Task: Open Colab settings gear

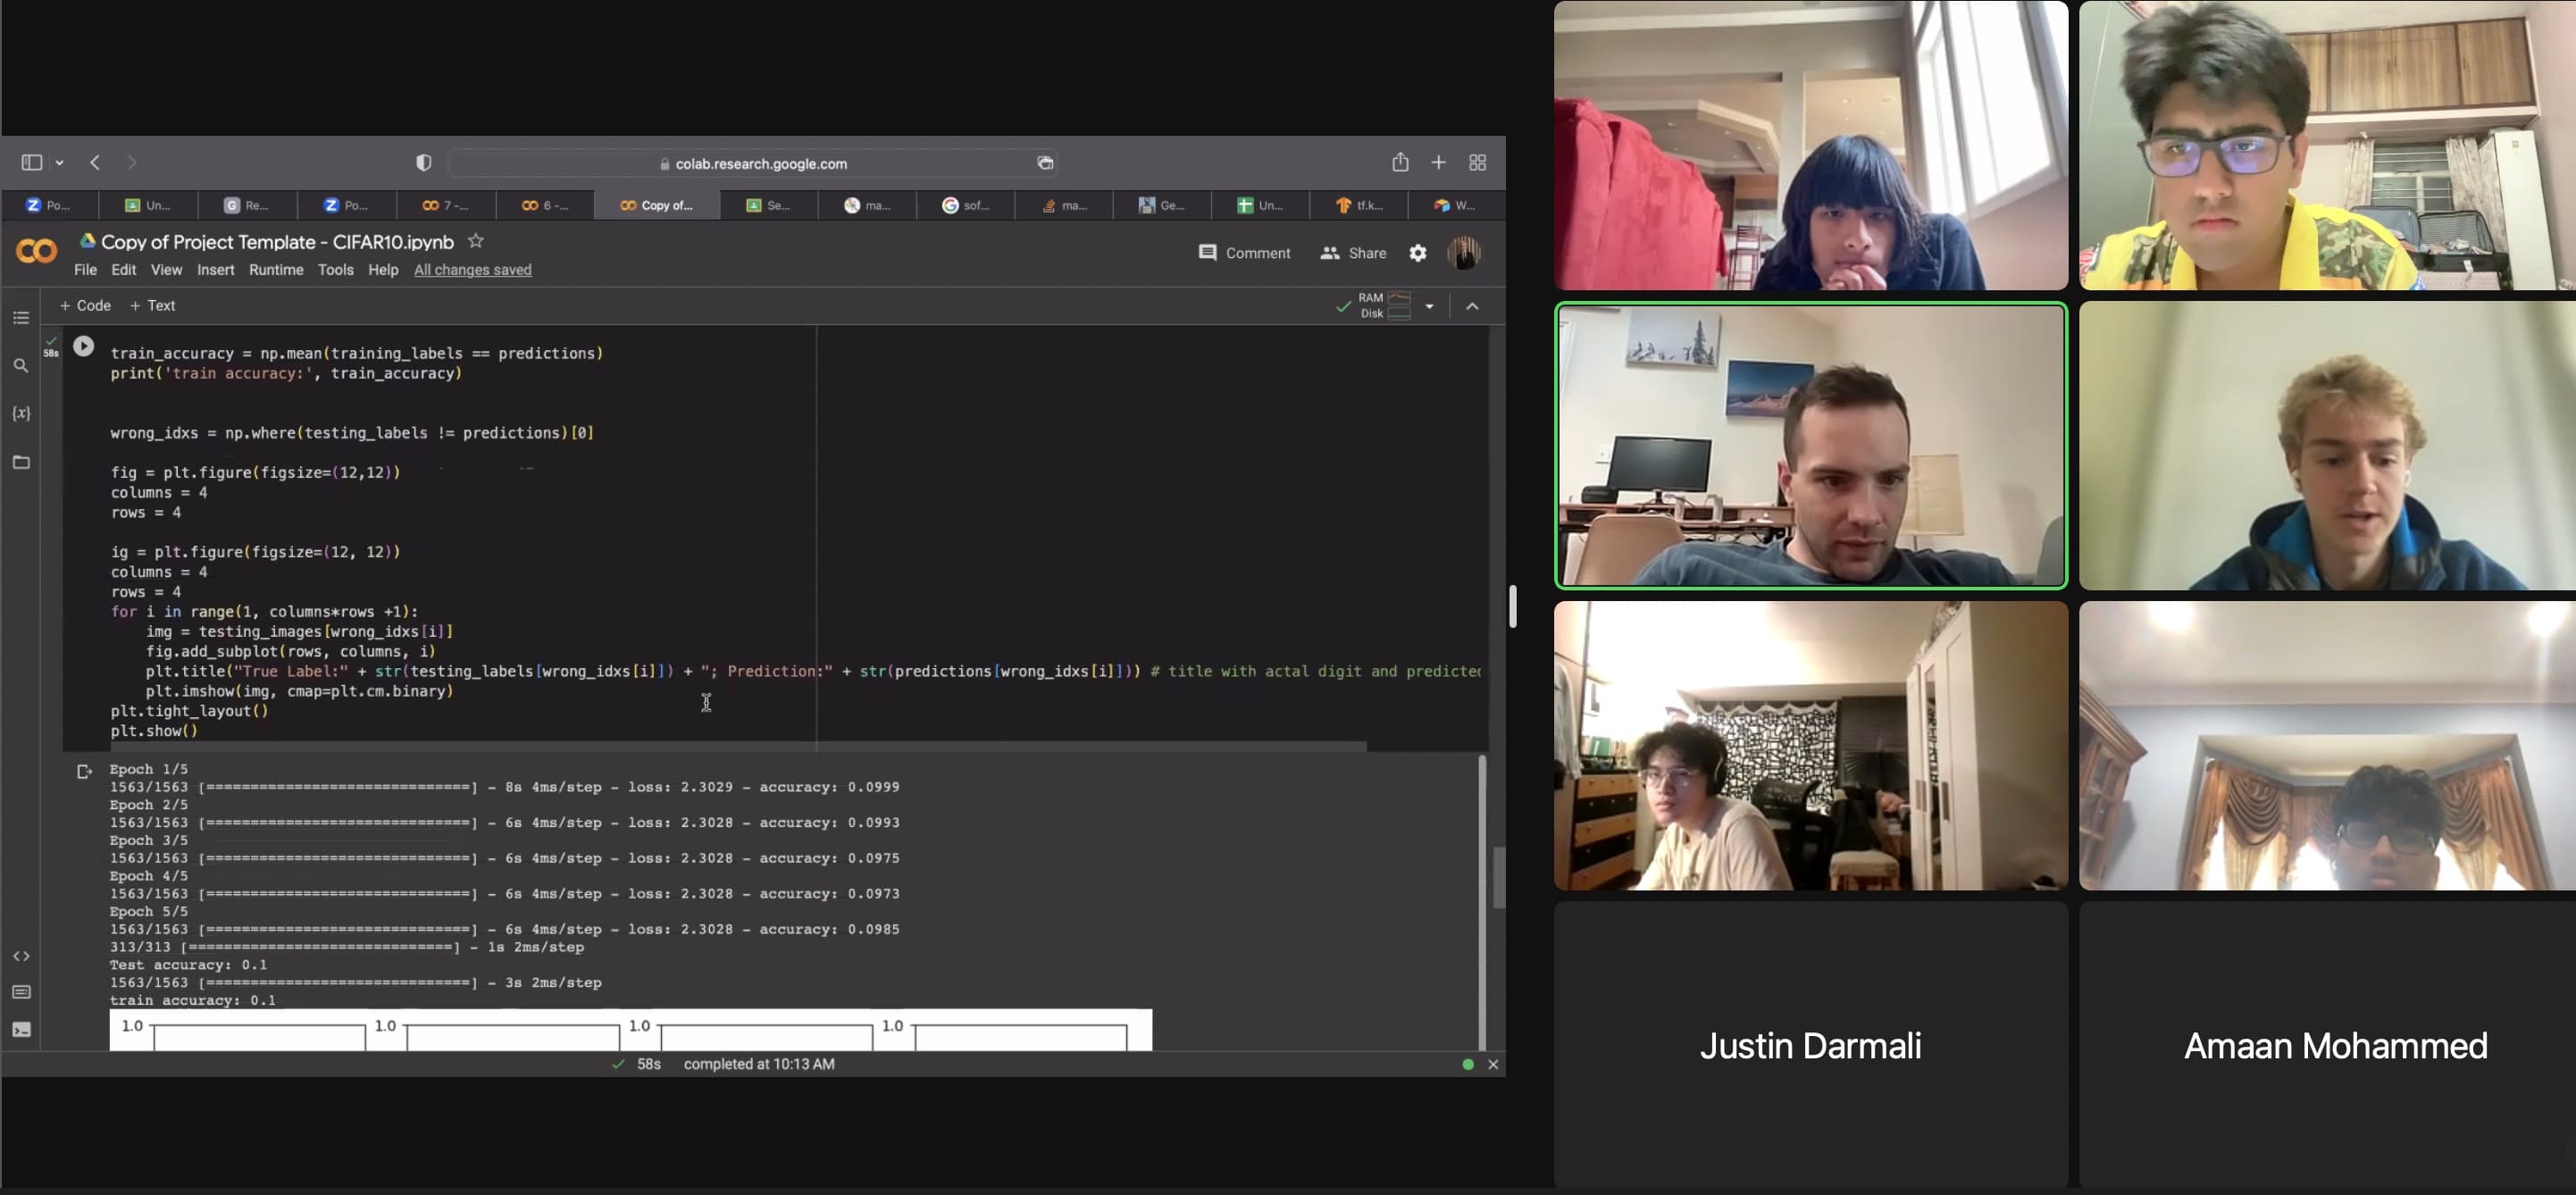Action: (x=1418, y=253)
